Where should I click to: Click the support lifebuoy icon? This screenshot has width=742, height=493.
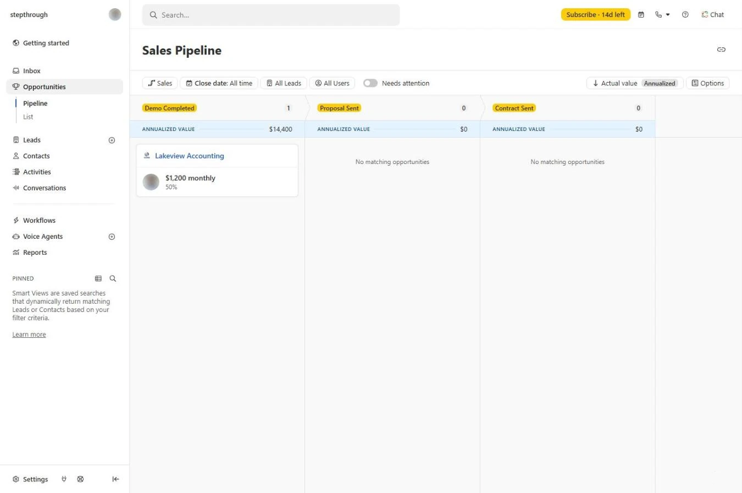point(80,479)
